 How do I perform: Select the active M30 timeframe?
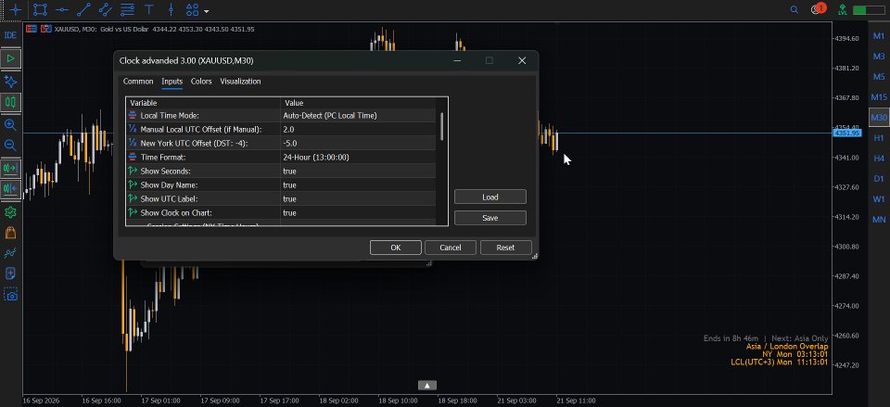pyautogui.click(x=879, y=118)
